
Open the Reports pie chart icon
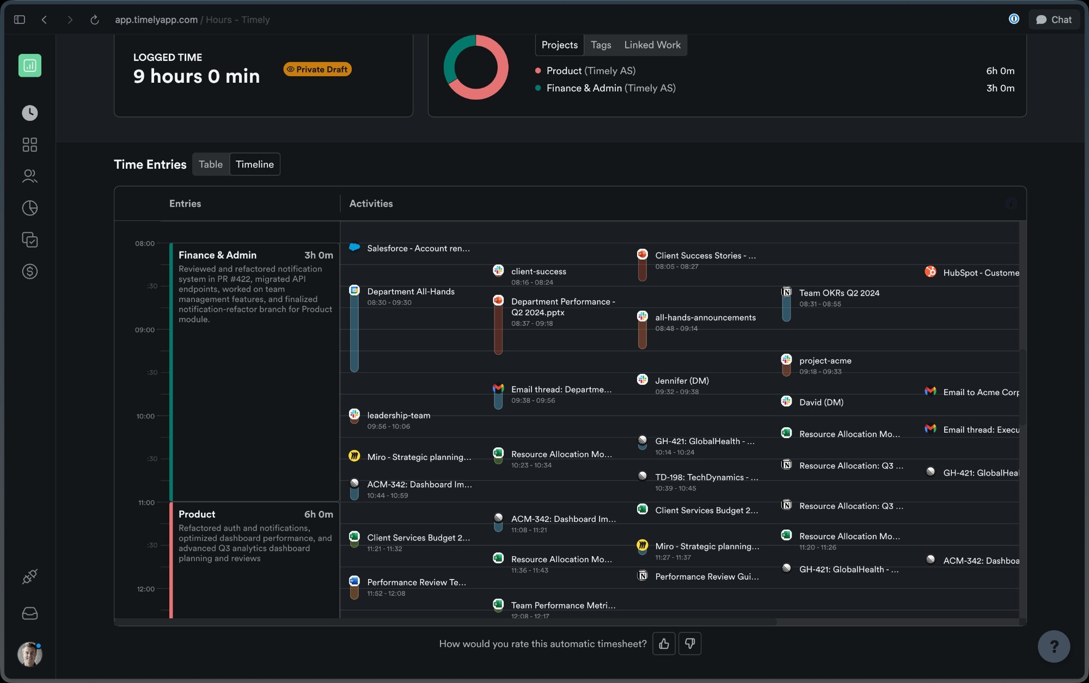tap(30, 208)
